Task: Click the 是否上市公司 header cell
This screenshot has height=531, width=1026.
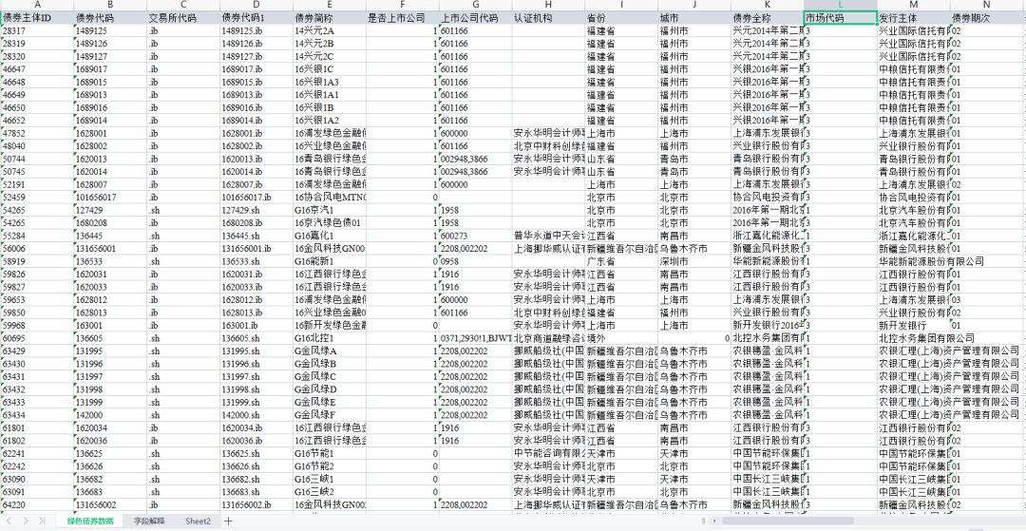Action: tap(403, 18)
